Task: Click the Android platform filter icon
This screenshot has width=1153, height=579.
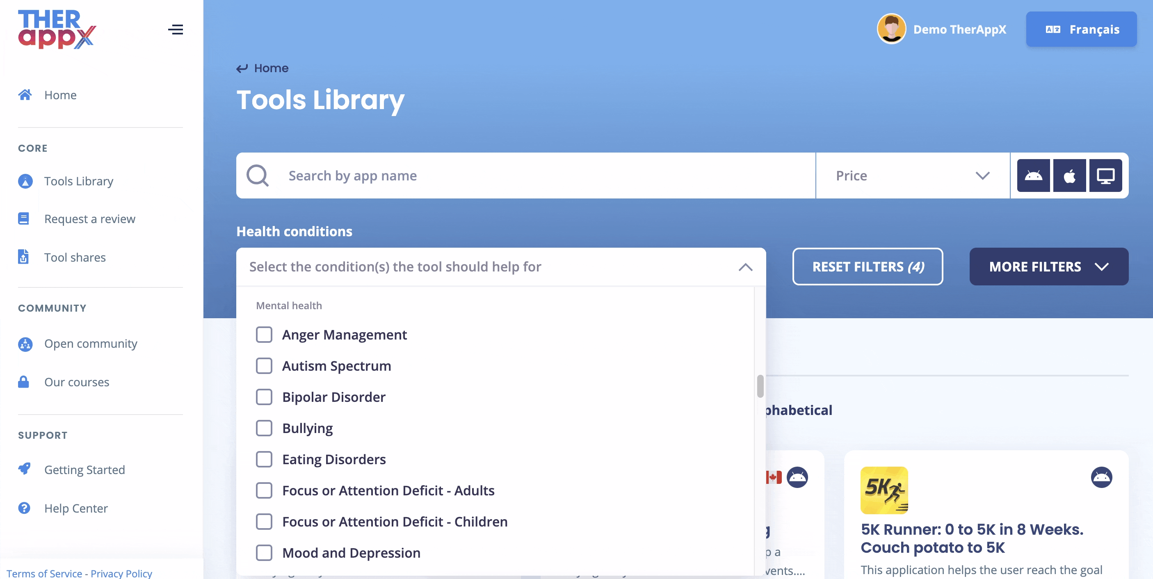Action: 1033,176
